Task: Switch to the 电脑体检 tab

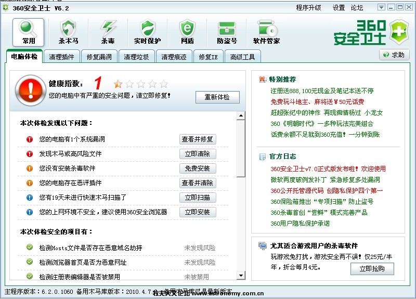Action: tap(24, 56)
